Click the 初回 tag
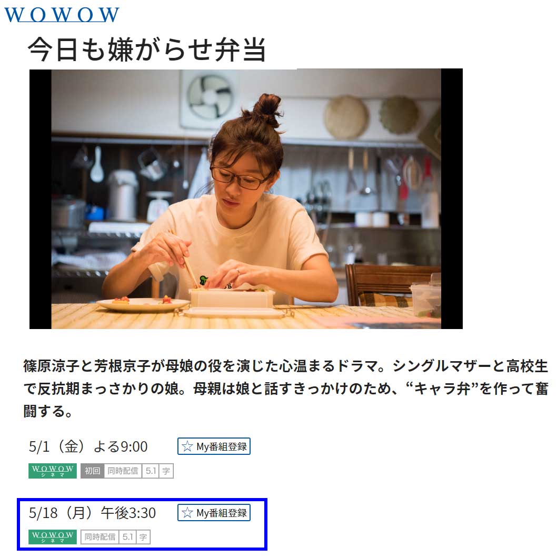This screenshot has height=557, width=557. (92, 471)
